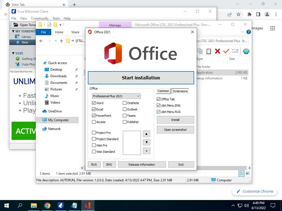
Task: Expand the Explorer ribbon chevron
Action: (242, 32)
